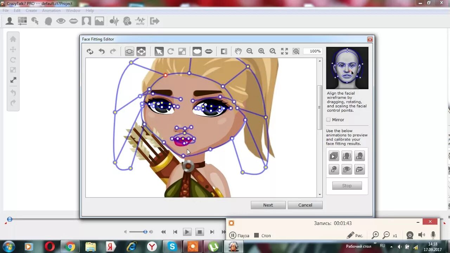450x253 pixels.
Task: Click the red forehead control point
Action: pyautogui.click(x=166, y=75)
